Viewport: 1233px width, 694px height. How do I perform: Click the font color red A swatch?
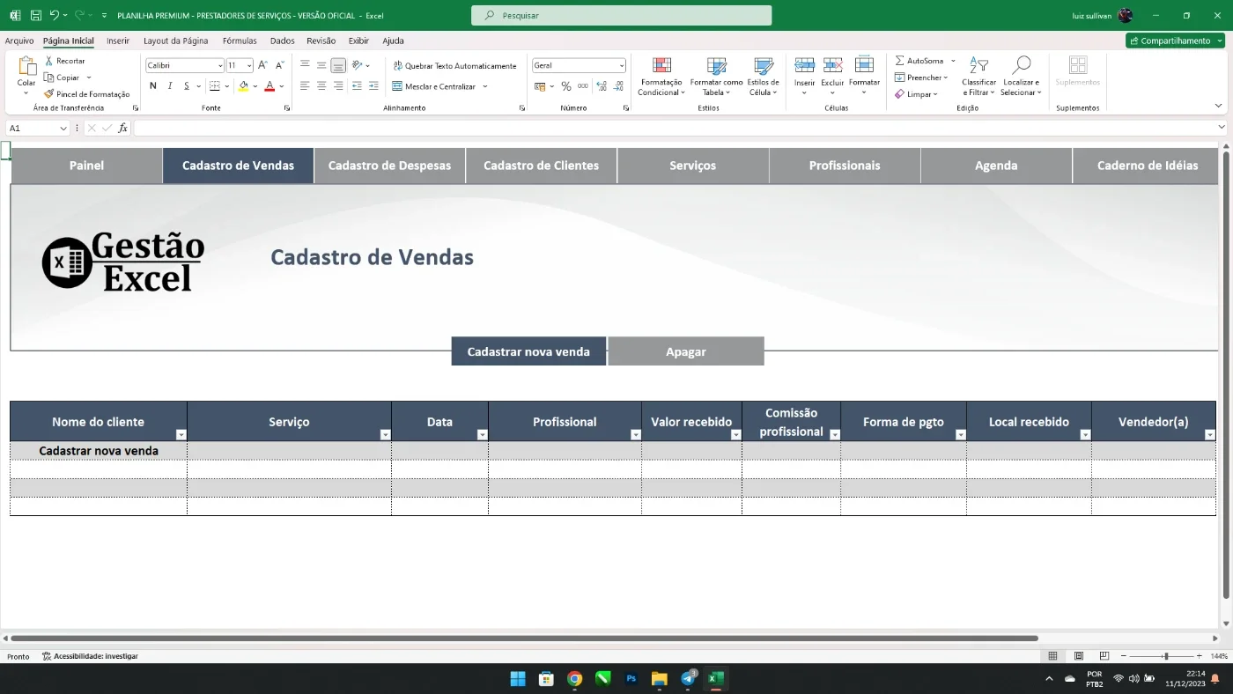point(269,86)
